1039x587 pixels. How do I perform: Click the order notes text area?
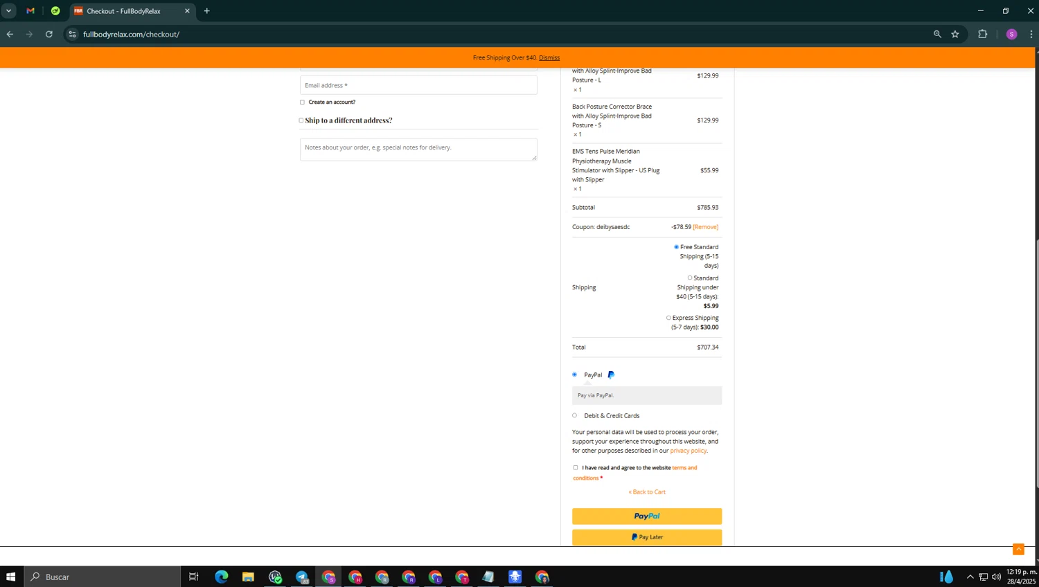(418, 150)
